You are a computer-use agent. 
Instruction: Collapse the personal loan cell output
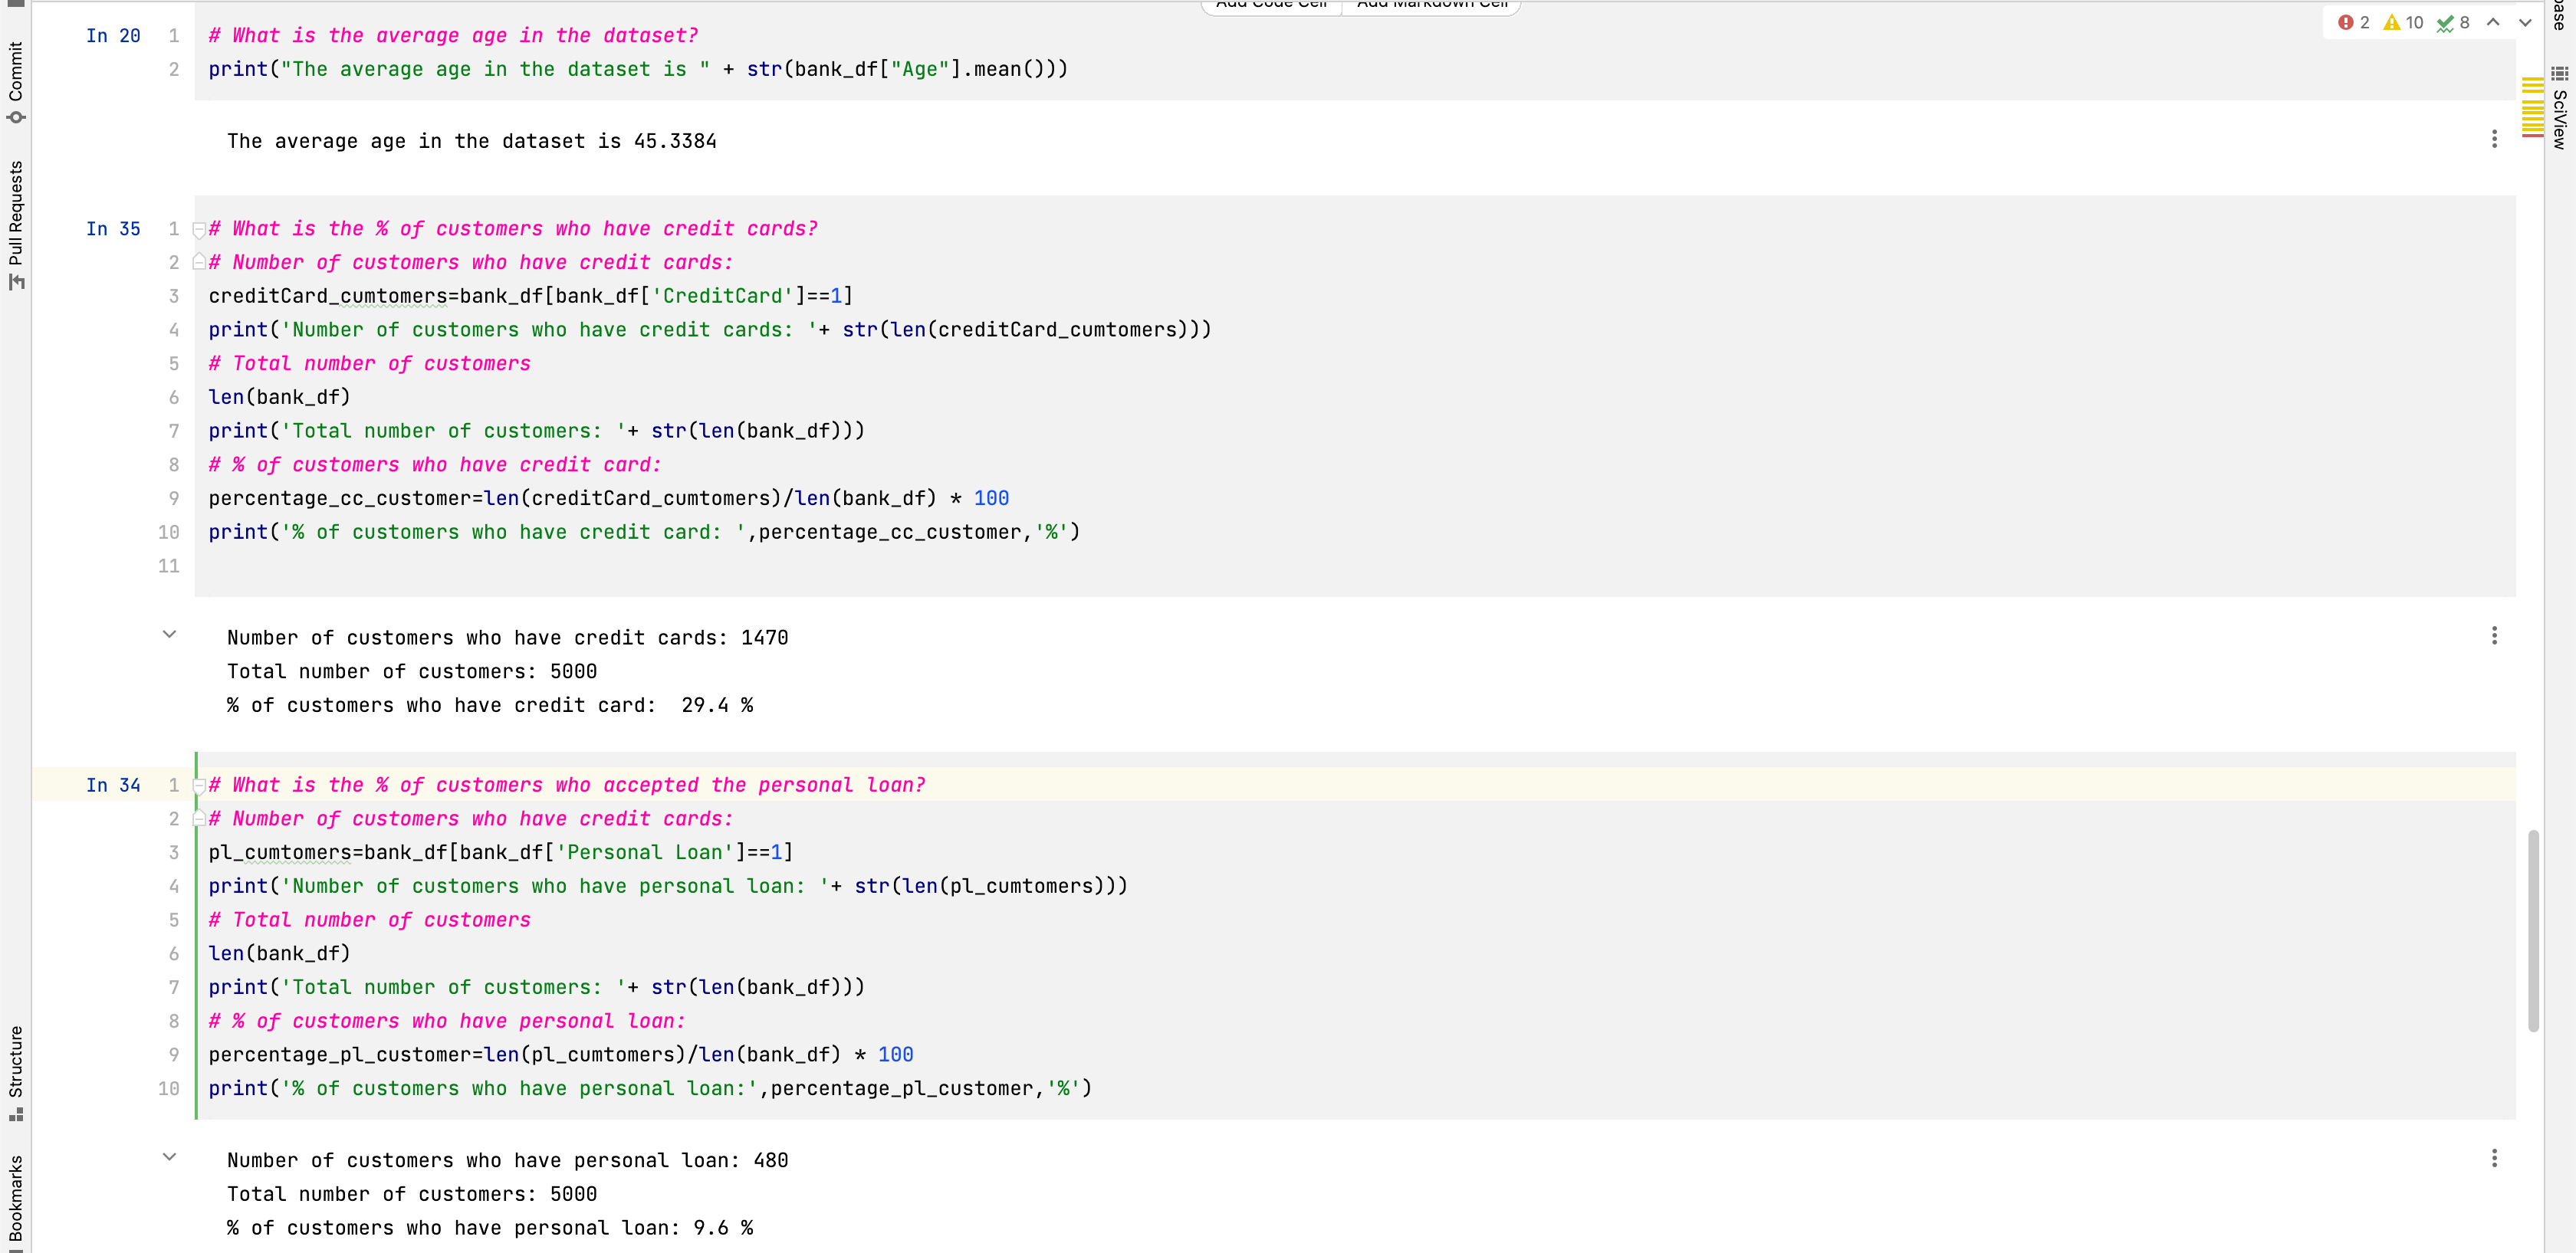[x=169, y=1157]
